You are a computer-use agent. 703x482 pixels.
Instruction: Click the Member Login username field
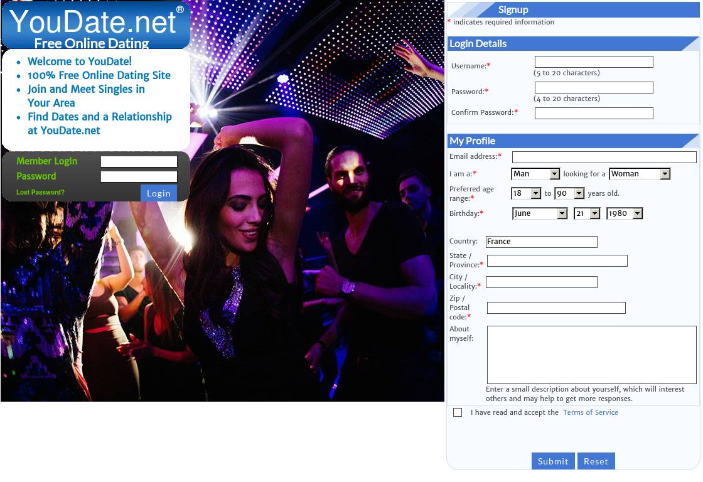click(x=139, y=161)
